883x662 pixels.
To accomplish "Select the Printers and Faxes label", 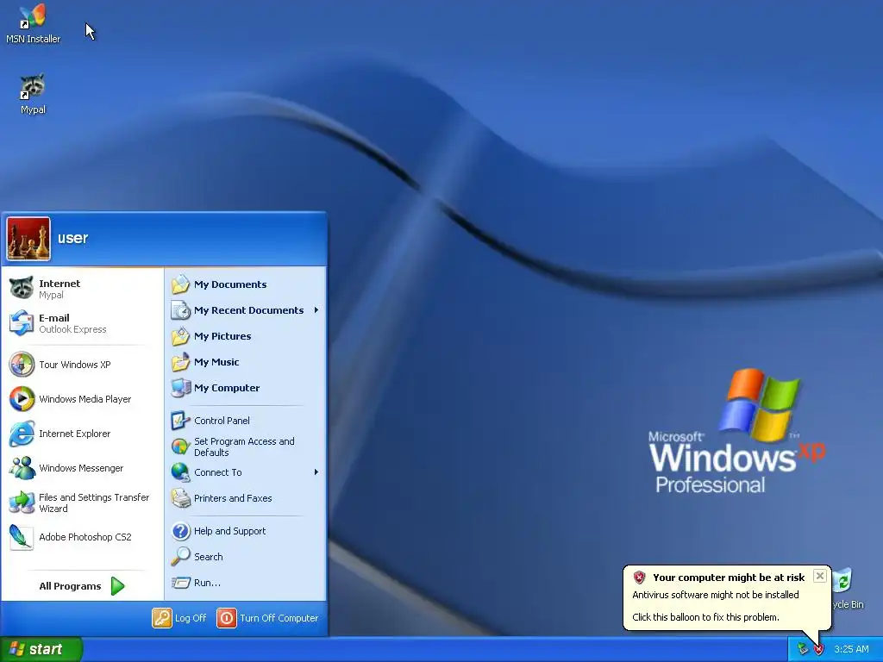I will [x=233, y=498].
